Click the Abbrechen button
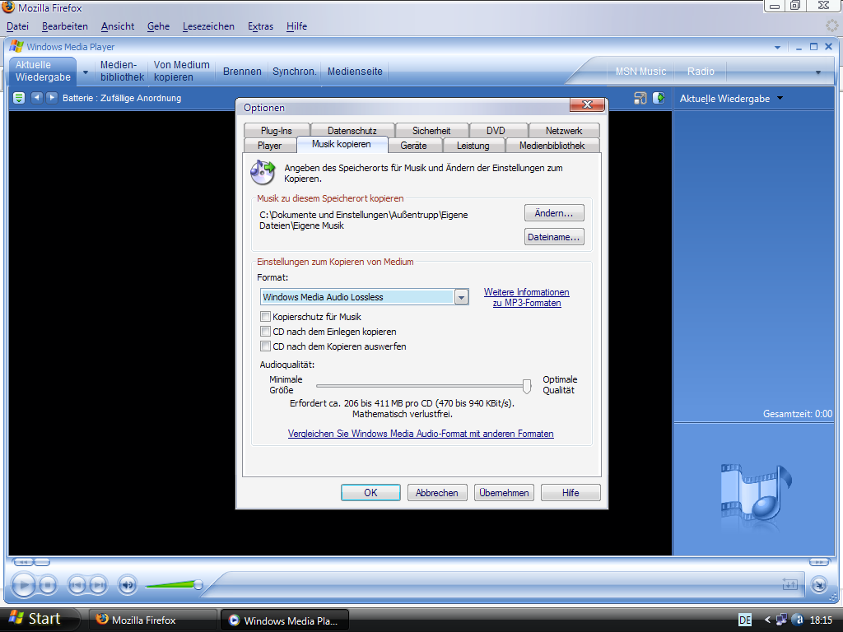Image resolution: width=843 pixels, height=632 pixels. tap(436, 493)
